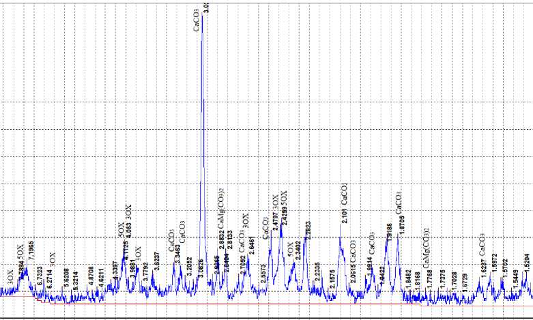Click the 3.9881 peak label
This screenshot has height=320, width=533.
133,268
